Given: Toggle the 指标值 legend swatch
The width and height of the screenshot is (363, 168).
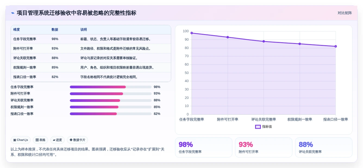Looking at the screenshot, I should (x=258, y=127).
